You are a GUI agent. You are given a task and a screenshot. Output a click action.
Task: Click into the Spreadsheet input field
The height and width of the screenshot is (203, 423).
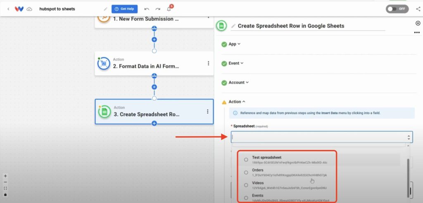click(x=321, y=137)
